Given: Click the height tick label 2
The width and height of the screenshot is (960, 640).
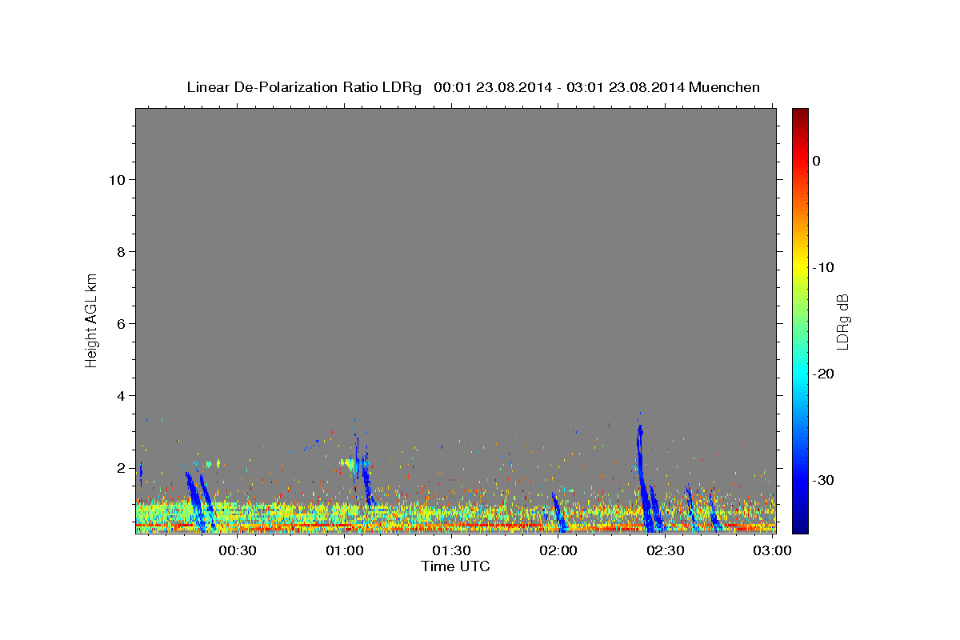Looking at the screenshot, I should click(121, 468).
